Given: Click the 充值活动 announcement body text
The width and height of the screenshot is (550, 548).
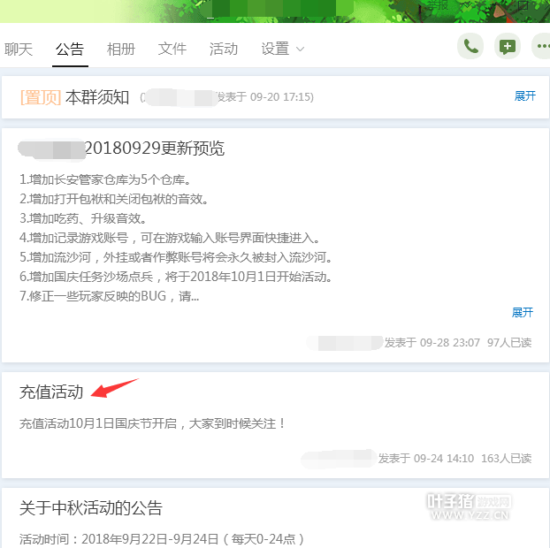Looking at the screenshot, I should 152,423.
